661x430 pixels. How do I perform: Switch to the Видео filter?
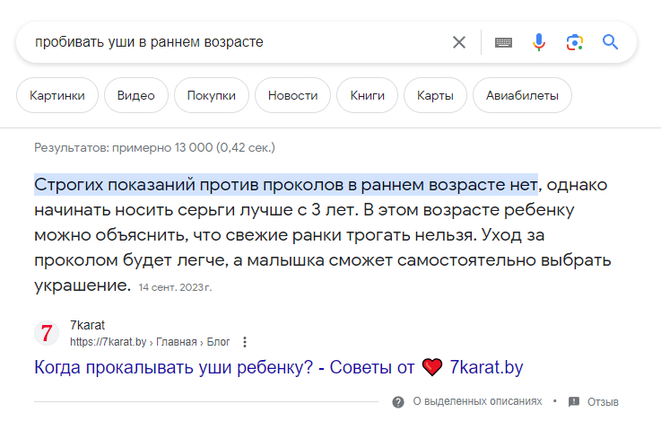135,95
